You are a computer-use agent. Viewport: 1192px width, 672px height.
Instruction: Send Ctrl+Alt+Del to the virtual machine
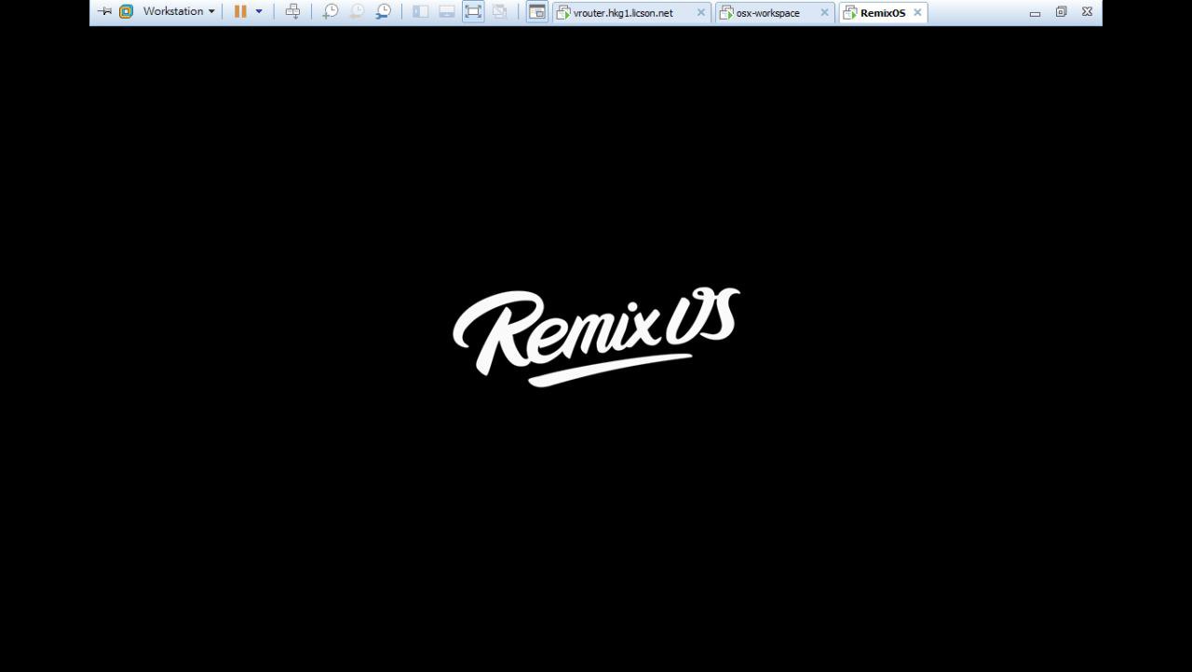pyautogui.click(x=292, y=11)
